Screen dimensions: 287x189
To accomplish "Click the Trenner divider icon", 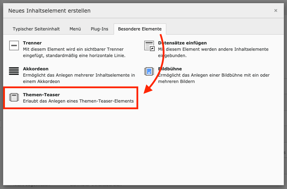I will 14,45.
